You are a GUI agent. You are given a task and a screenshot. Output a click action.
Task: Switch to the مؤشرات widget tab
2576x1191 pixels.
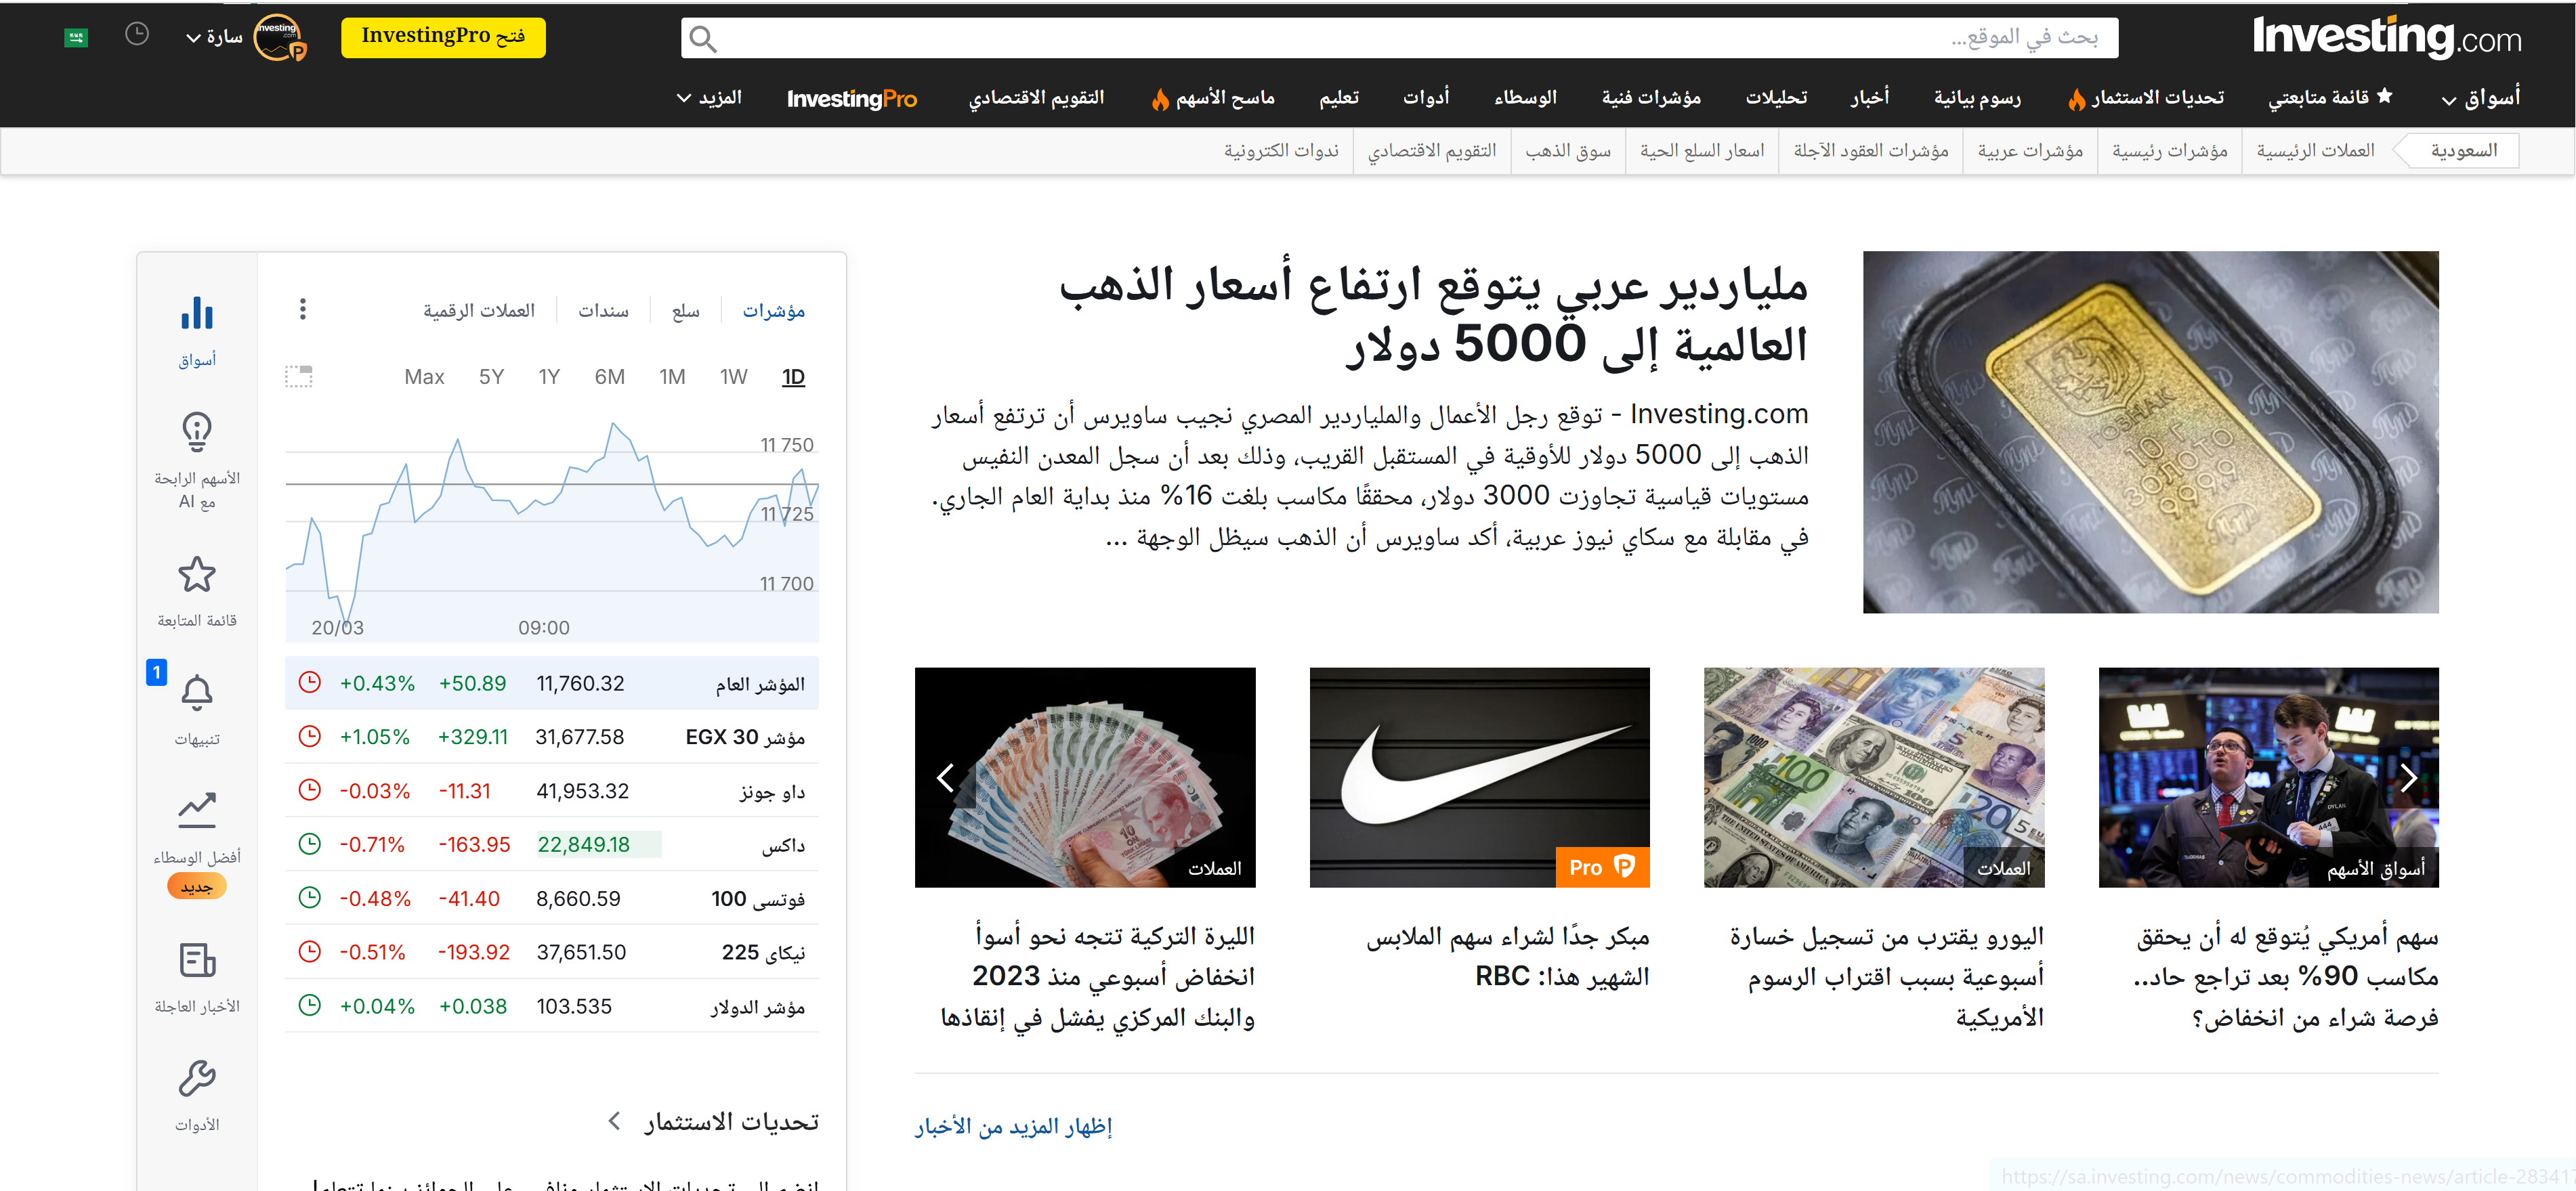pos(773,311)
